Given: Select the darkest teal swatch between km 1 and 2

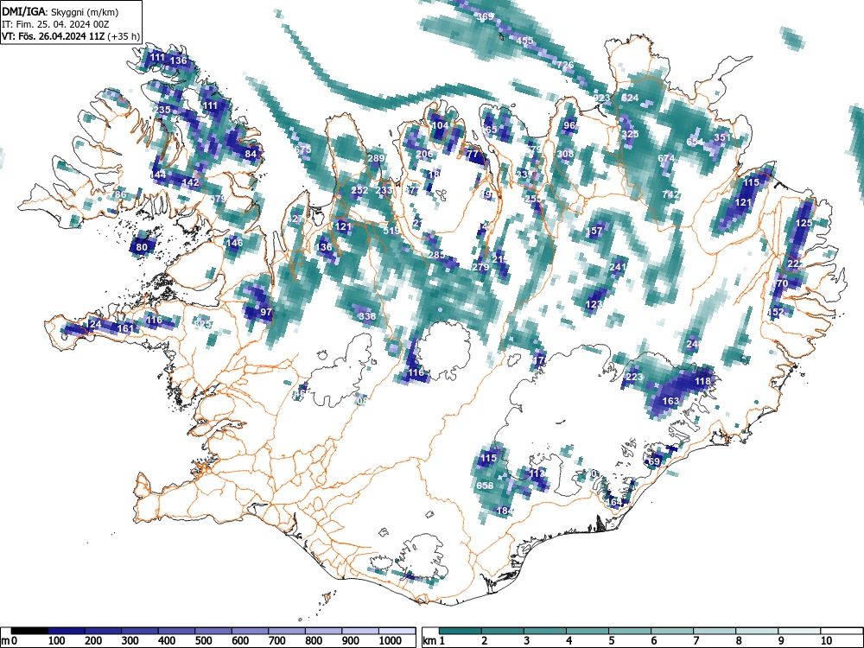Looking at the screenshot, I should (x=461, y=631).
